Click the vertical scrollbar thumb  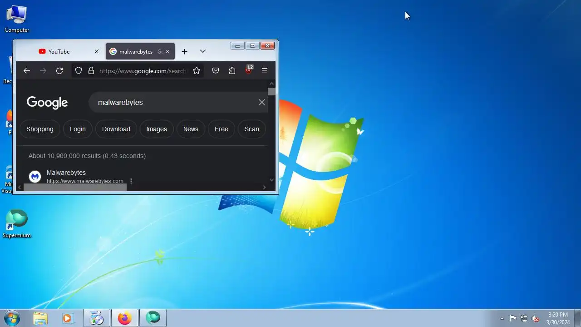tap(271, 91)
